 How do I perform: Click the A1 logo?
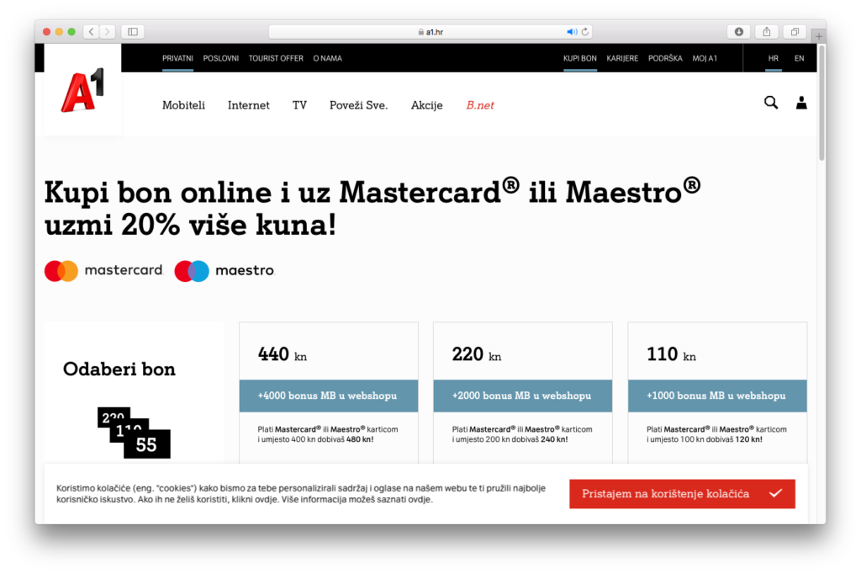pyautogui.click(x=82, y=91)
